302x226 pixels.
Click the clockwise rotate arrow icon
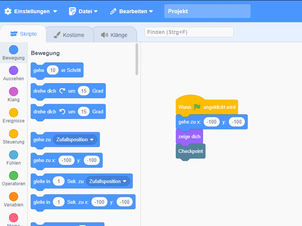[62, 91]
